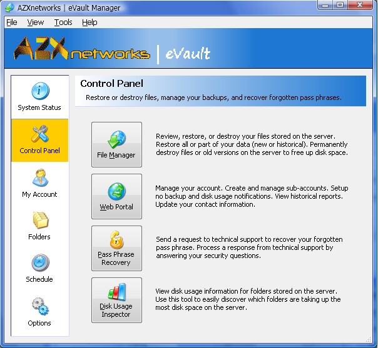The image size is (378, 348).
Task: Click the eVault logo text in banner
Action: [188, 53]
